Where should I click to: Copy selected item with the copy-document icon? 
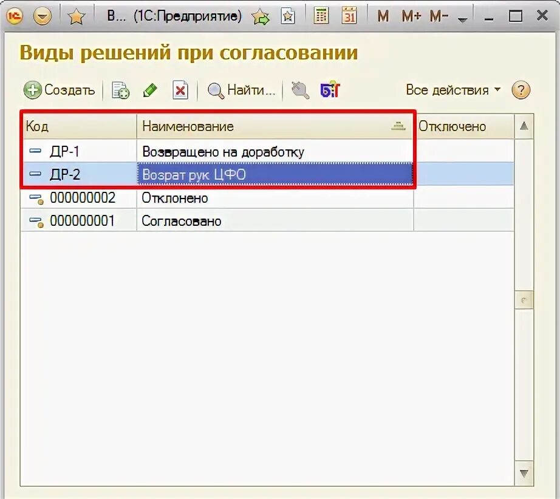[x=120, y=90]
